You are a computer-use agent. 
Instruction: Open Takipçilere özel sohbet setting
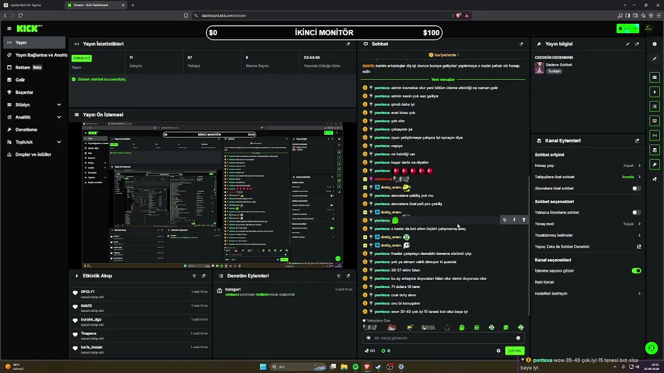coord(588,177)
